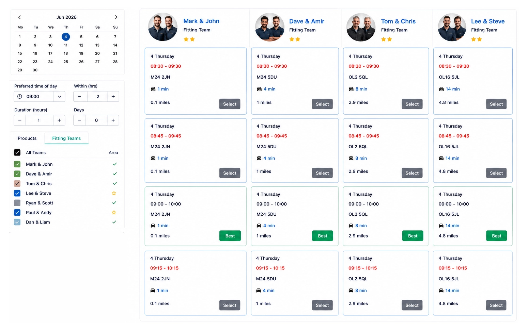Increase the Within hours value

113,97
